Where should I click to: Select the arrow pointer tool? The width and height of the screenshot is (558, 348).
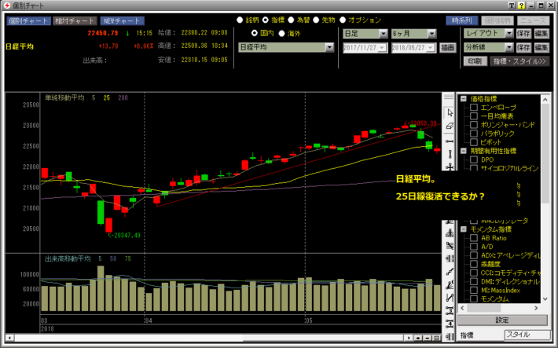tap(450, 113)
